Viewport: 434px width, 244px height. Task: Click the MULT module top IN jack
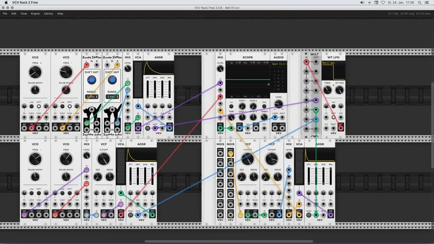coord(306,62)
